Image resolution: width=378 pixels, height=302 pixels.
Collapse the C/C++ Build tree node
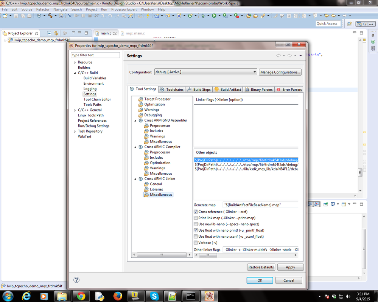tap(75, 73)
